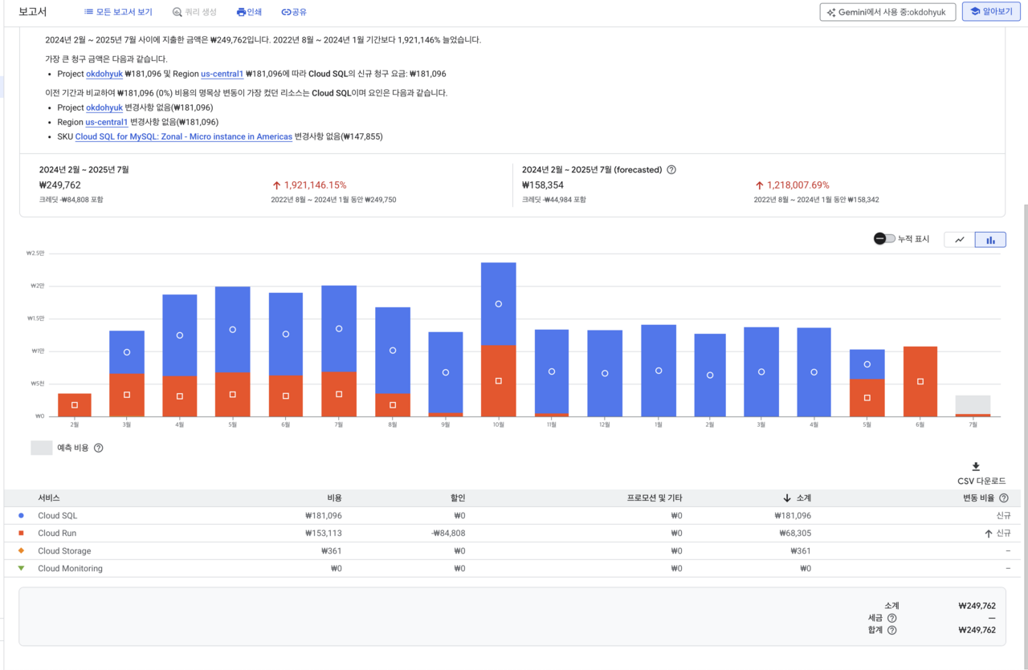The image size is (1028, 670).
Task: Click help icon next to 변동 비율 header
Action: [1003, 498]
